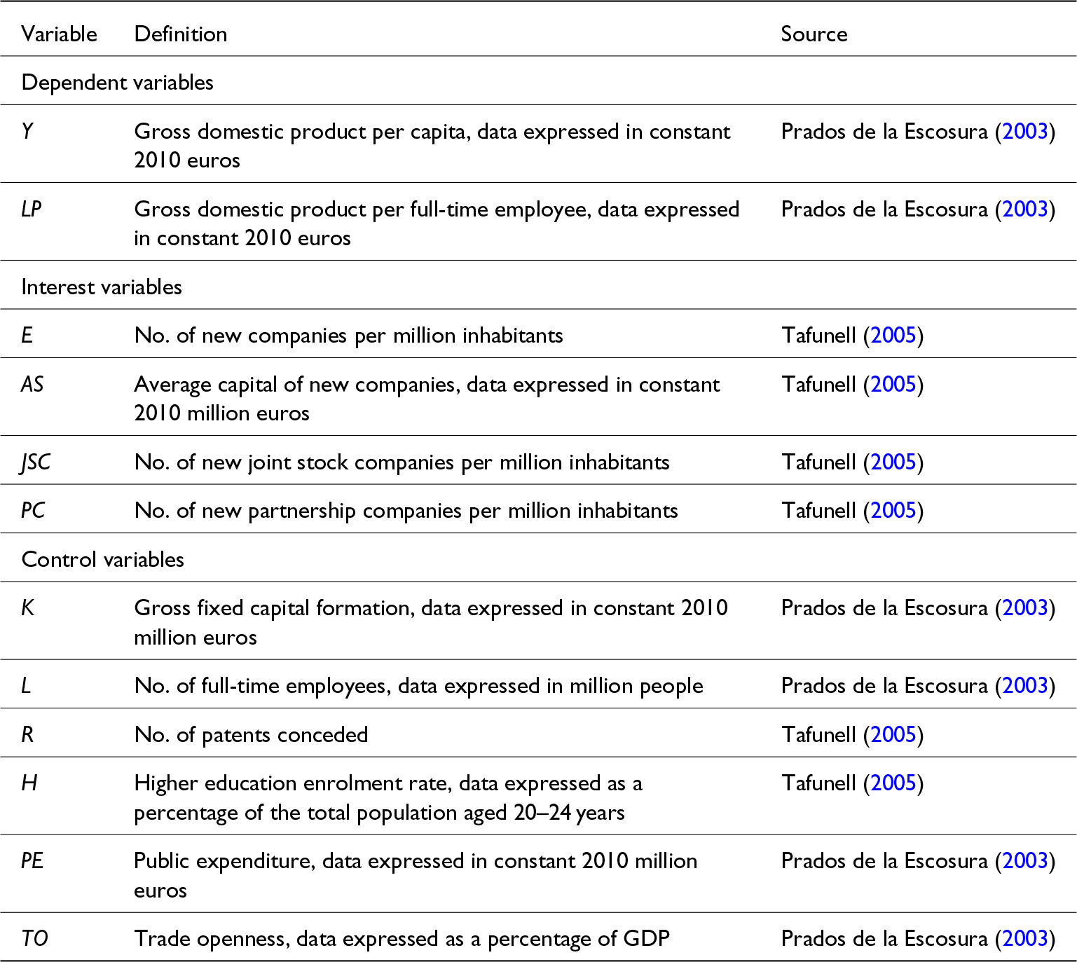
Task: Click the Variable column header
Action: (60, 34)
